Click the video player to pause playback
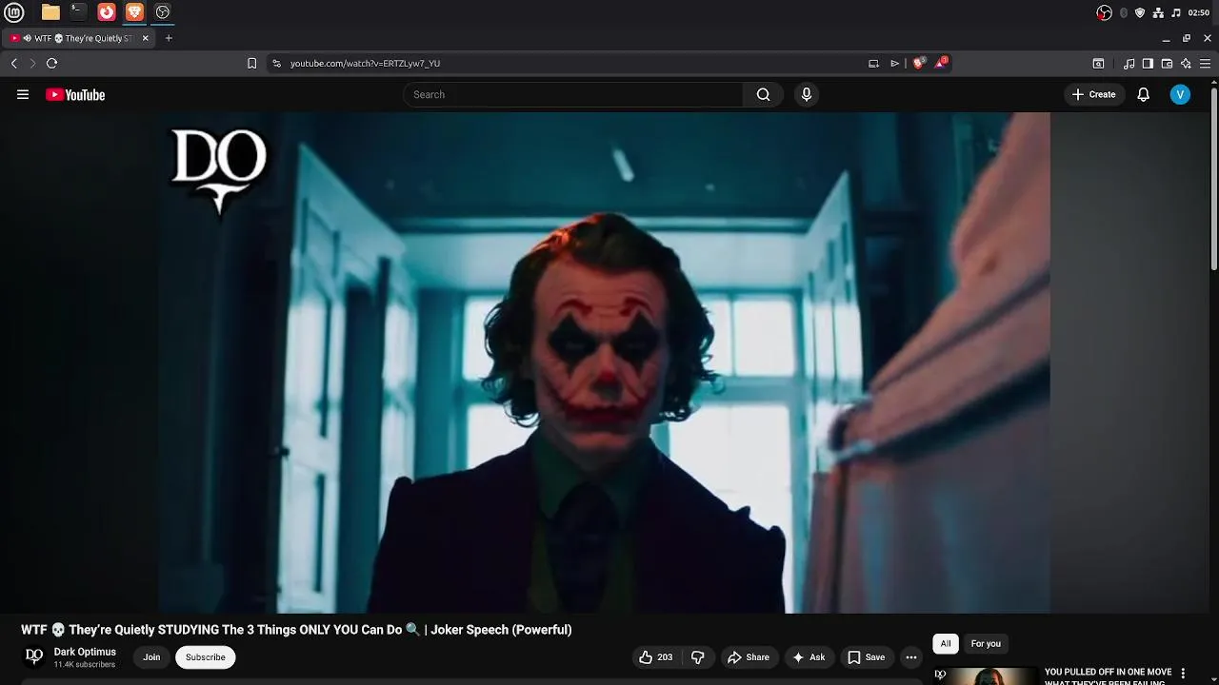 605,362
